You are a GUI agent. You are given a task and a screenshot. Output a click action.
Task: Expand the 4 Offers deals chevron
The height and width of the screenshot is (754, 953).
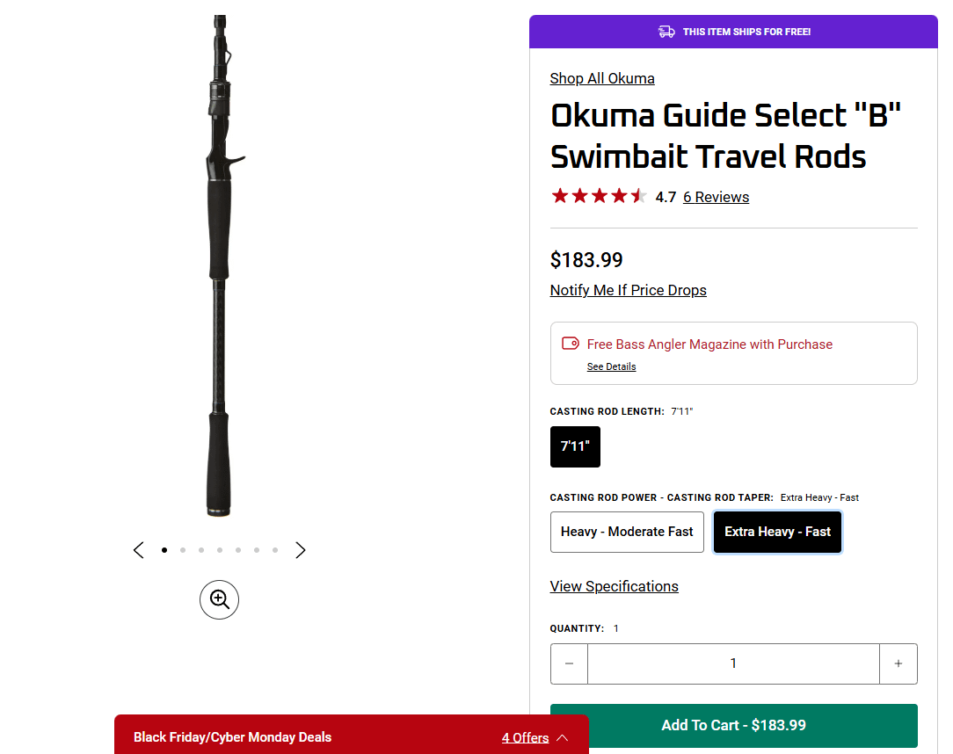click(x=563, y=737)
